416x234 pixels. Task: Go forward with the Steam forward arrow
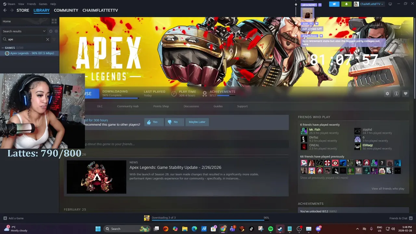click(12, 10)
